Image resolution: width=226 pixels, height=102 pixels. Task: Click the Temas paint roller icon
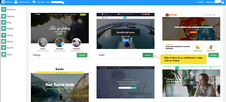(4, 35)
